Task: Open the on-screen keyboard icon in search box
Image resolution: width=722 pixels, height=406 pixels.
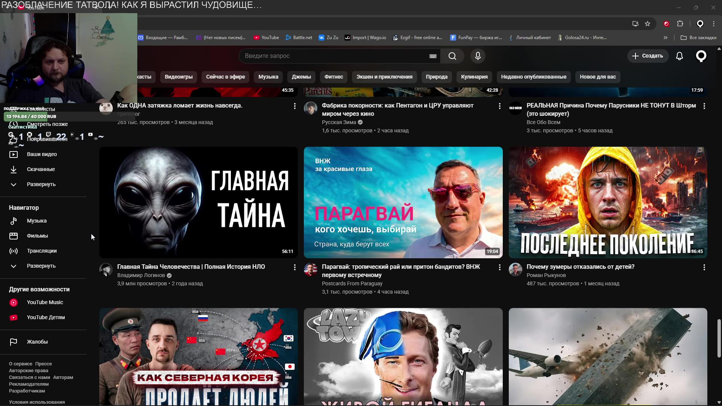Action: tap(433, 56)
